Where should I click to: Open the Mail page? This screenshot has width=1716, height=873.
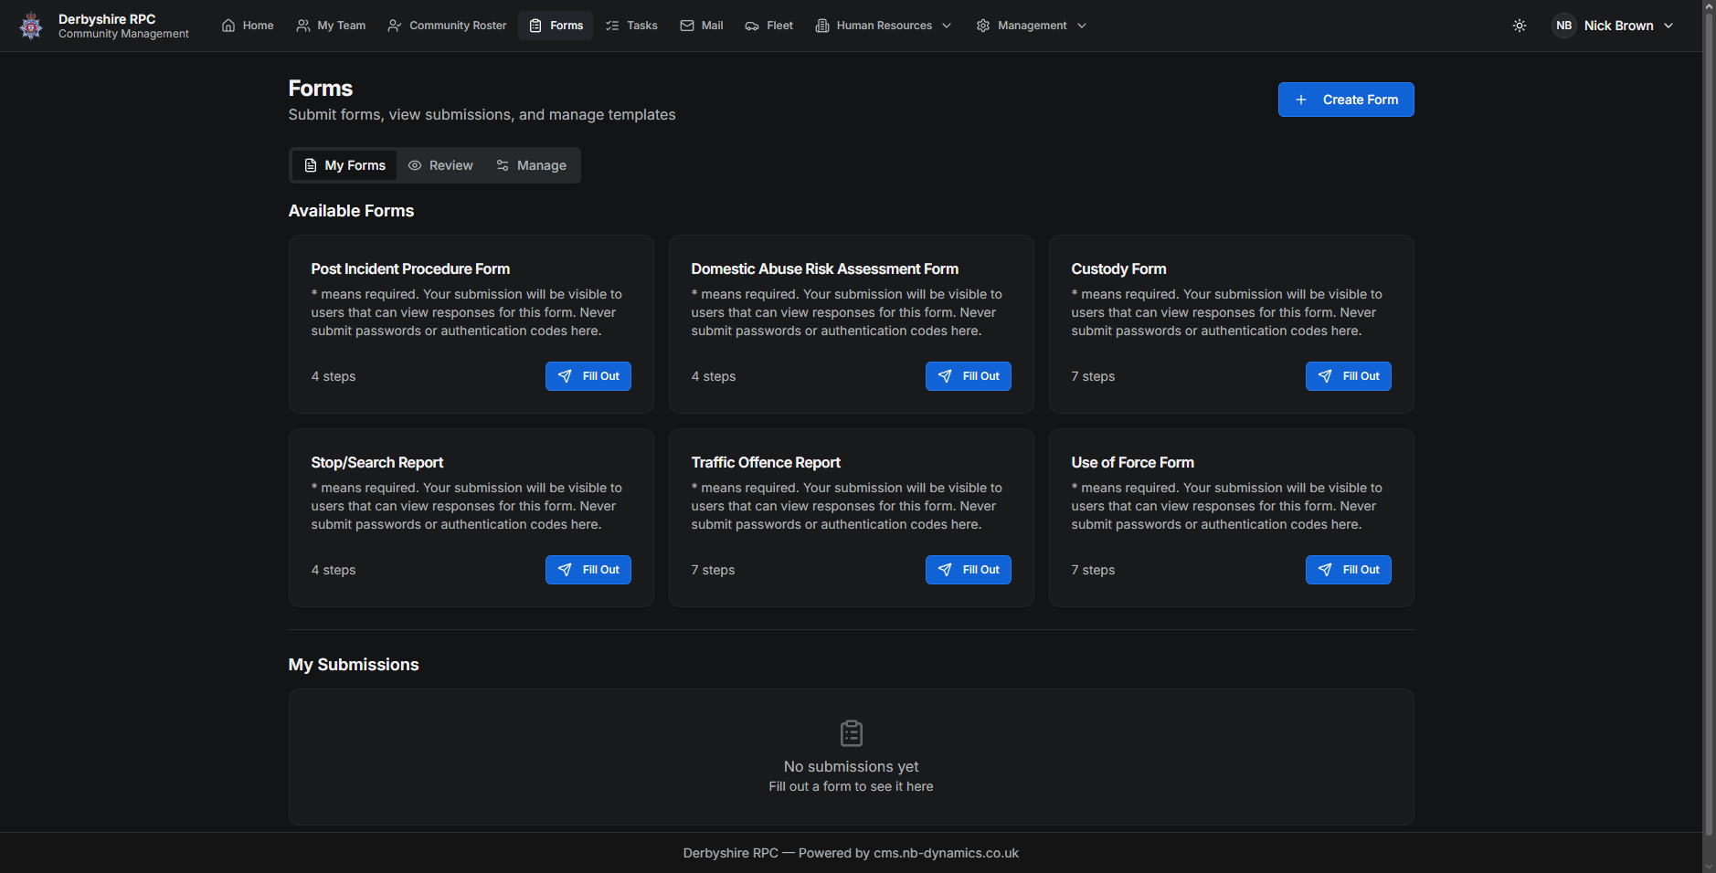(702, 26)
